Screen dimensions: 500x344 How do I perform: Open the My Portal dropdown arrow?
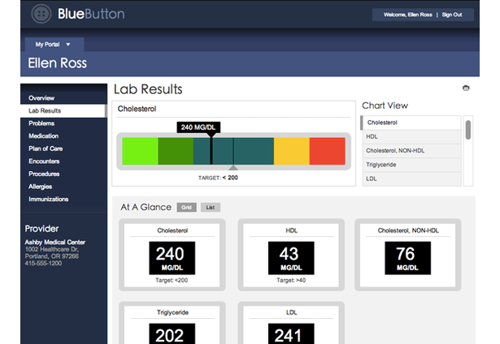click(68, 45)
